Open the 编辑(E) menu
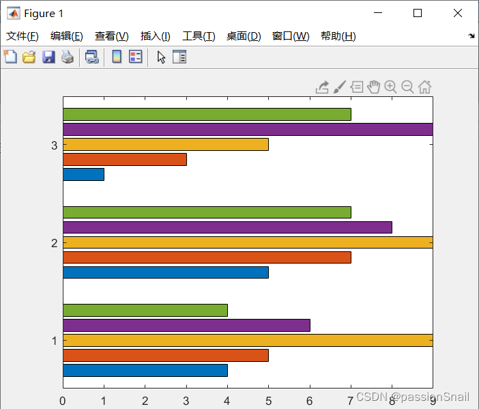 pyautogui.click(x=67, y=36)
